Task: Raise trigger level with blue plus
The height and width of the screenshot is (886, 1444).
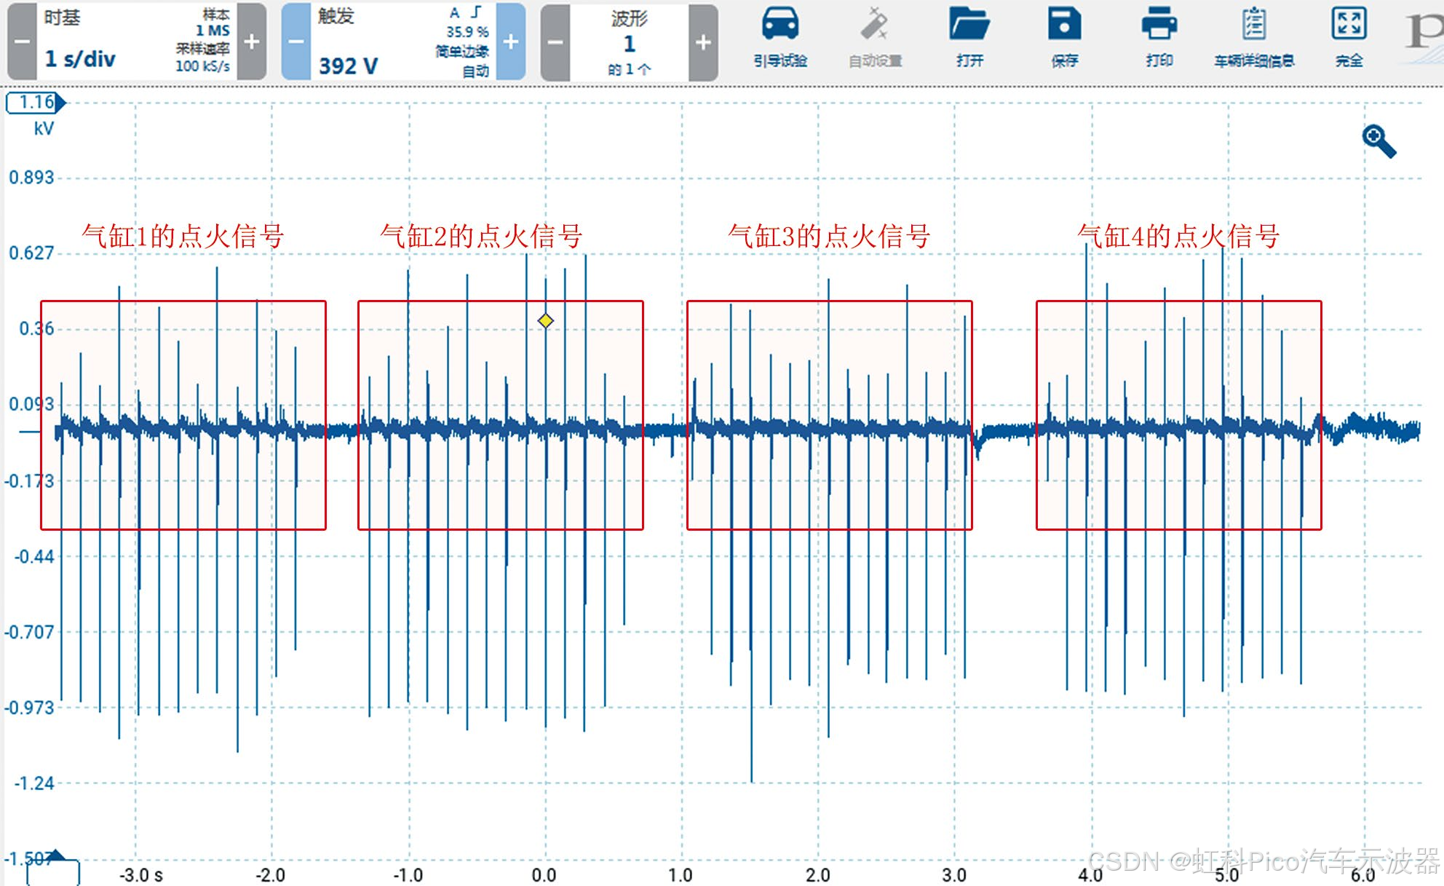Action: [x=511, y=41]
